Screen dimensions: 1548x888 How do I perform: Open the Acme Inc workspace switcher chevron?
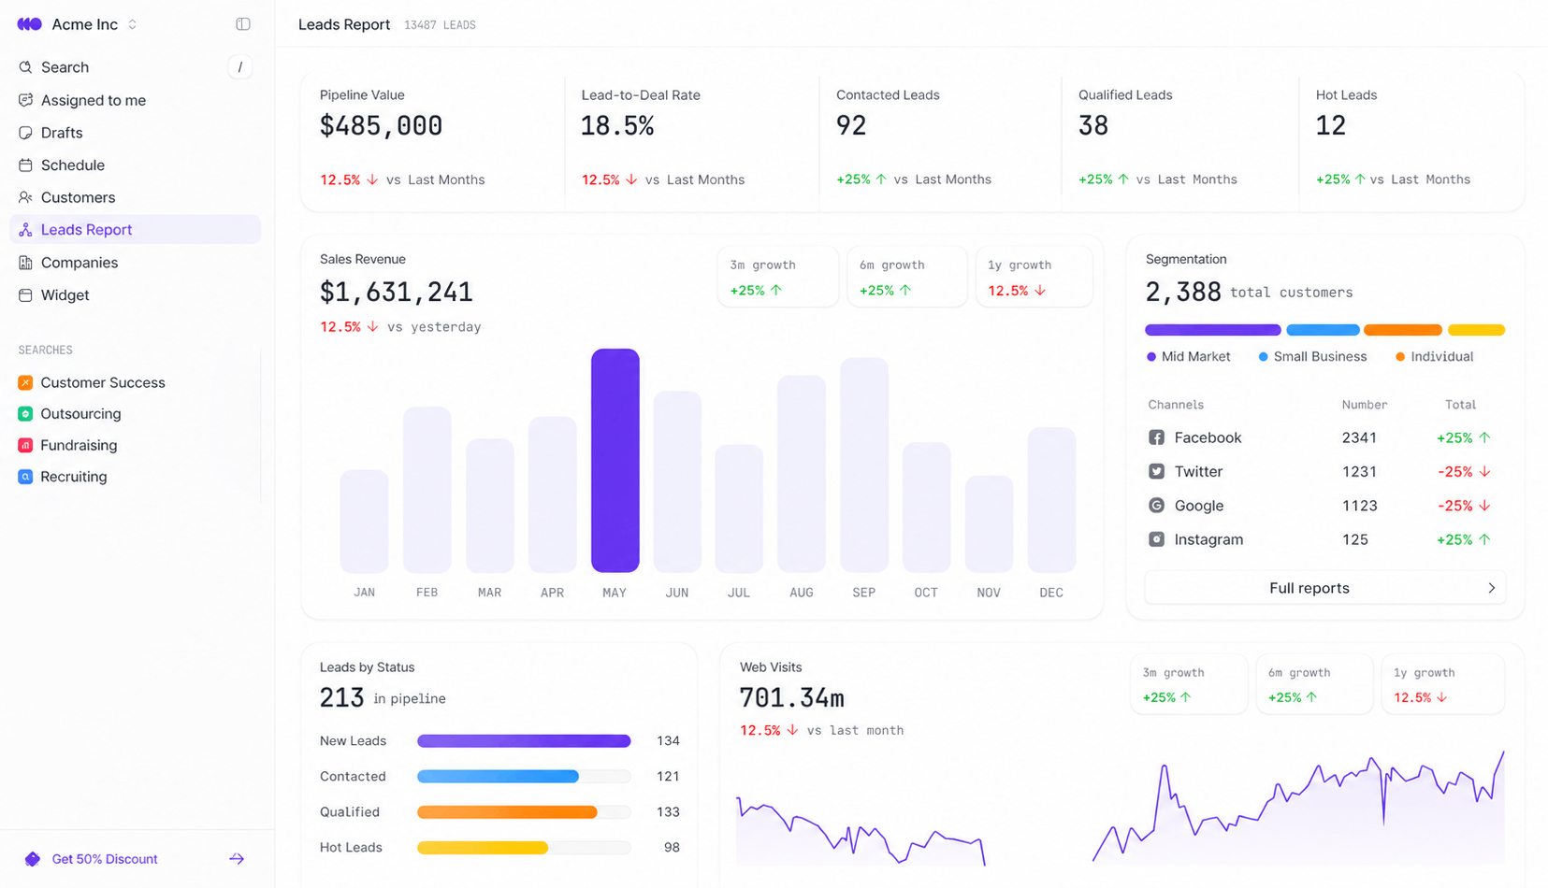coord(132,24)
